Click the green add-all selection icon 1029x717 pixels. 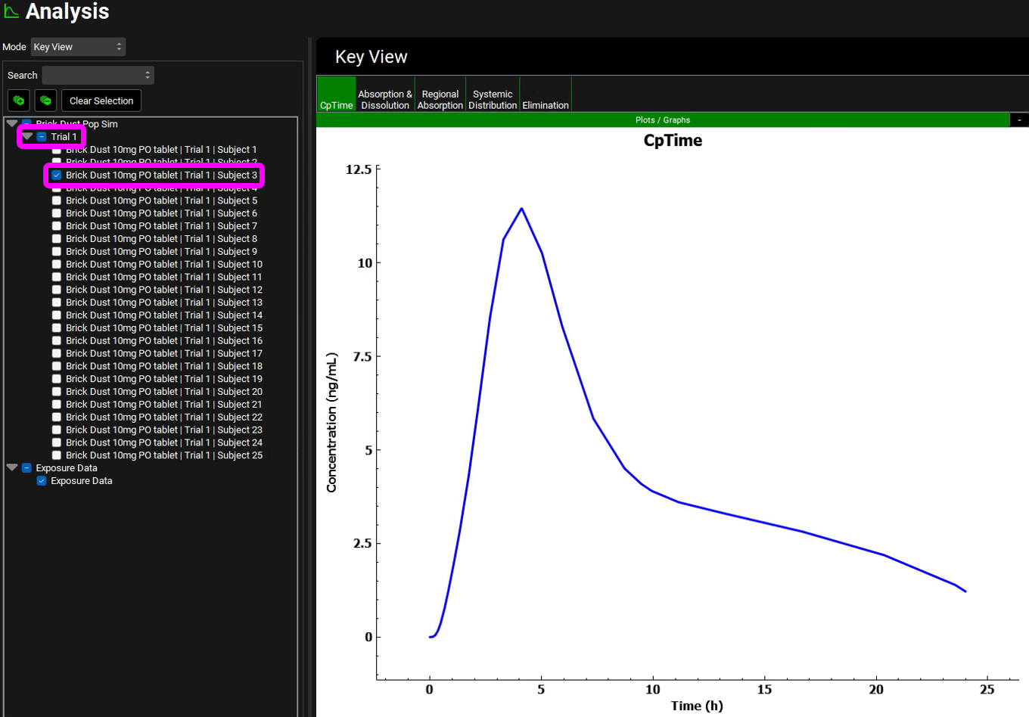pyautogui.click(x=19, y=101)
